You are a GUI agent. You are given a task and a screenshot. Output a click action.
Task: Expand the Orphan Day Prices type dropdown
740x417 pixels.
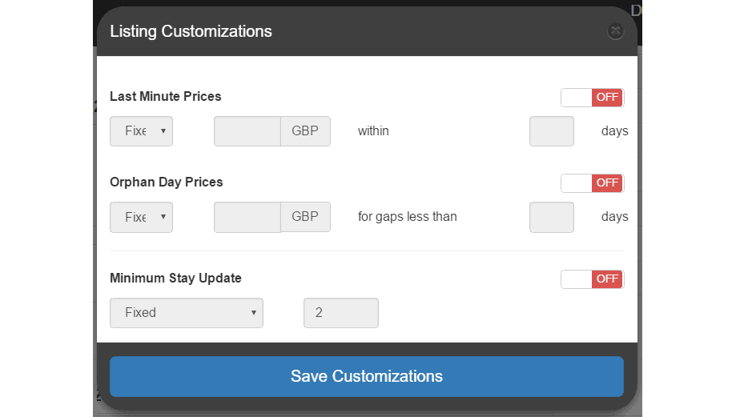coord(141,217)
